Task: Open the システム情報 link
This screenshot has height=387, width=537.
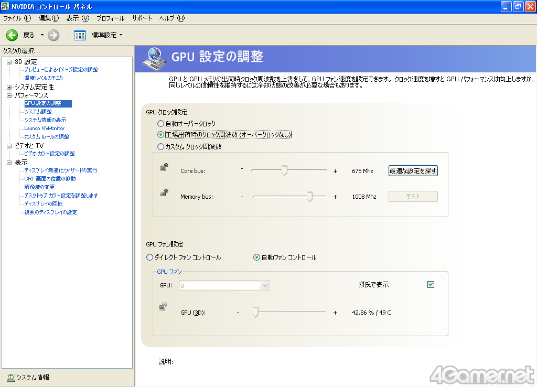Action: coord(33,378)
